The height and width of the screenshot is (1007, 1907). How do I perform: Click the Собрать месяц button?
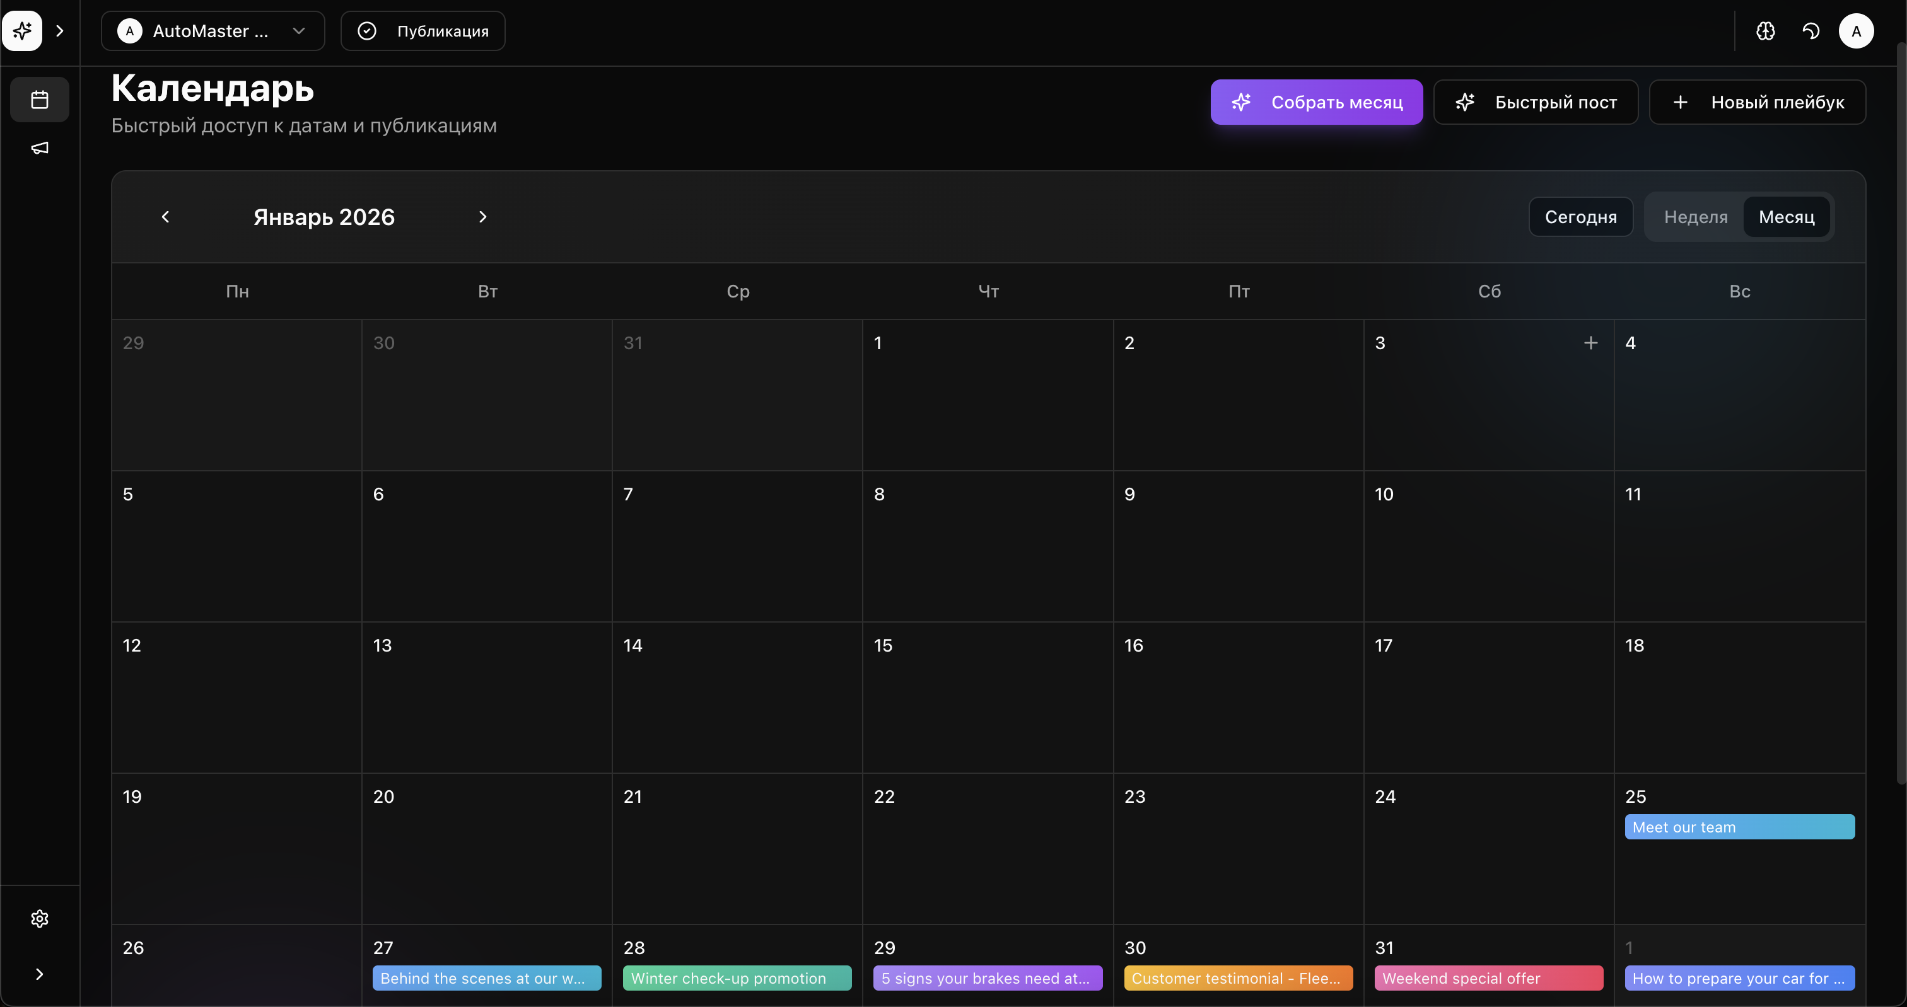(x=1316, y=102)
